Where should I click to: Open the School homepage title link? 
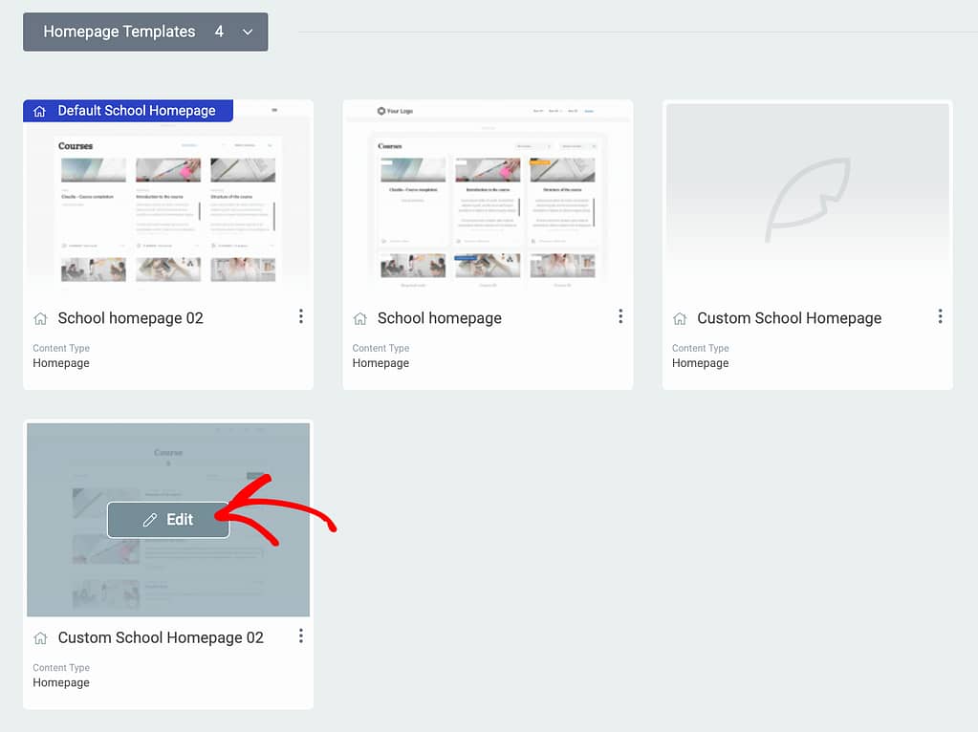pyautogui.click(x=440, y=318)
